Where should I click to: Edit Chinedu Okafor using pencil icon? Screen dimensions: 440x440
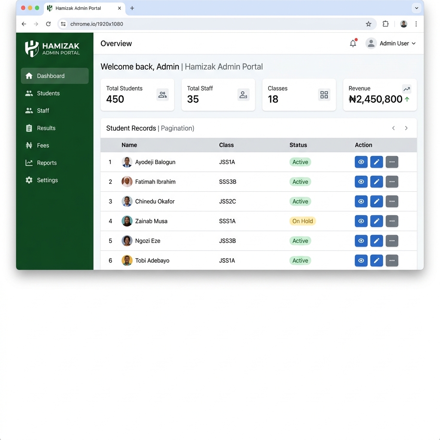376,201
